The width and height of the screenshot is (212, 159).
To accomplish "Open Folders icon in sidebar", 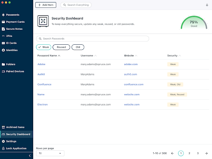I will pyautogui.click(x=3, y=64).
